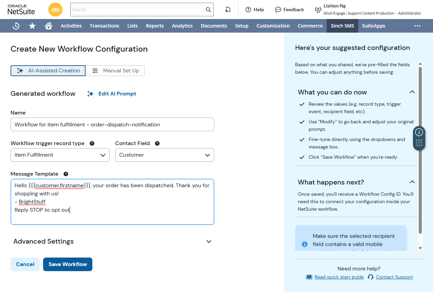Open the Read quick start guide link
433x299 pixels.
click(x=339, y=277)
